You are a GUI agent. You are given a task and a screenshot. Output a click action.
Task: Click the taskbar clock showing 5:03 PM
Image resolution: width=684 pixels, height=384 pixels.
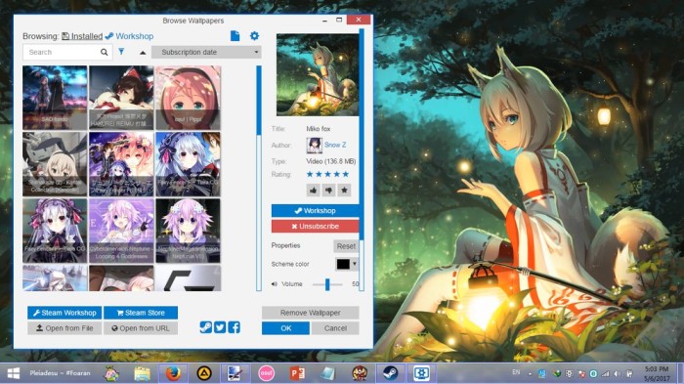(657, 373)
